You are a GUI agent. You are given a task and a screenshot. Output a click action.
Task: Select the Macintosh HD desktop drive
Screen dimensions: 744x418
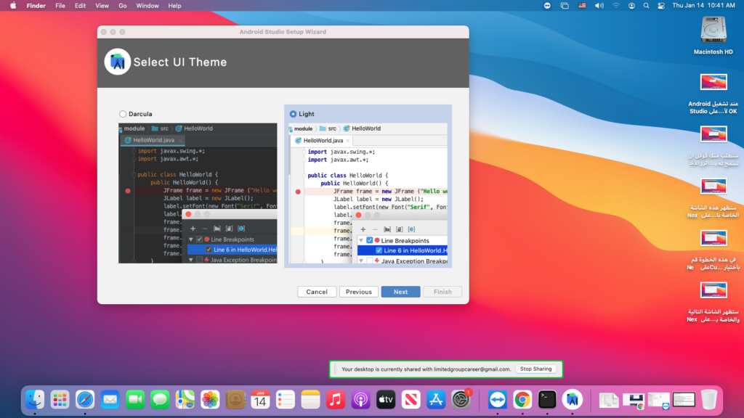tap(713, 36)
